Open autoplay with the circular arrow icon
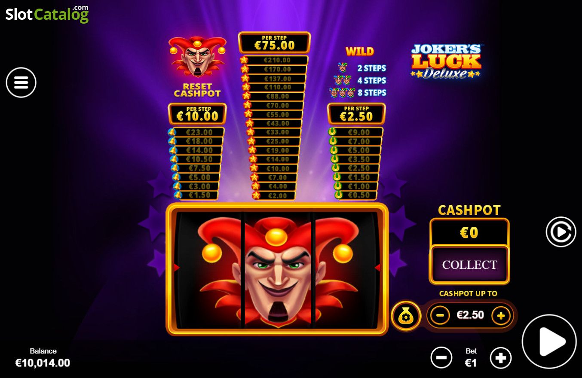The height and width of the screenshot is (378, 582). 561,232
